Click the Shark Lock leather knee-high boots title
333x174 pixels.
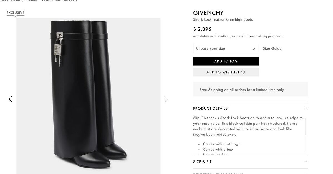pos(223,19)
